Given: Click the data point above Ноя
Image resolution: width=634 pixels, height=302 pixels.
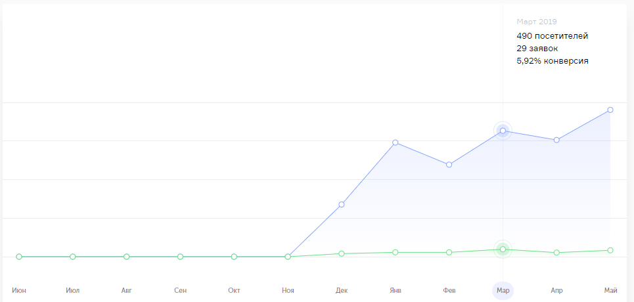Looking at the screenshot, I should tap(288, 257).
